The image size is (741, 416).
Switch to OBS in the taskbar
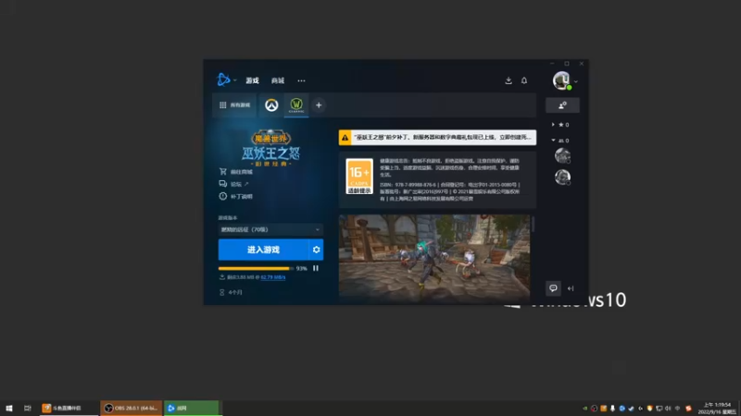(x=131, y=408)
